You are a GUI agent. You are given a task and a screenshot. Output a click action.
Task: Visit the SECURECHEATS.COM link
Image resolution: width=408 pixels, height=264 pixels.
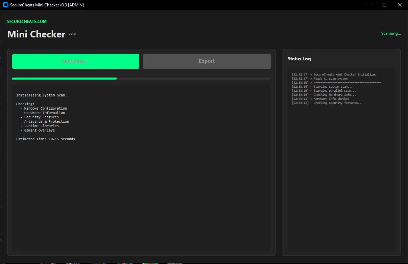[27, 21]
